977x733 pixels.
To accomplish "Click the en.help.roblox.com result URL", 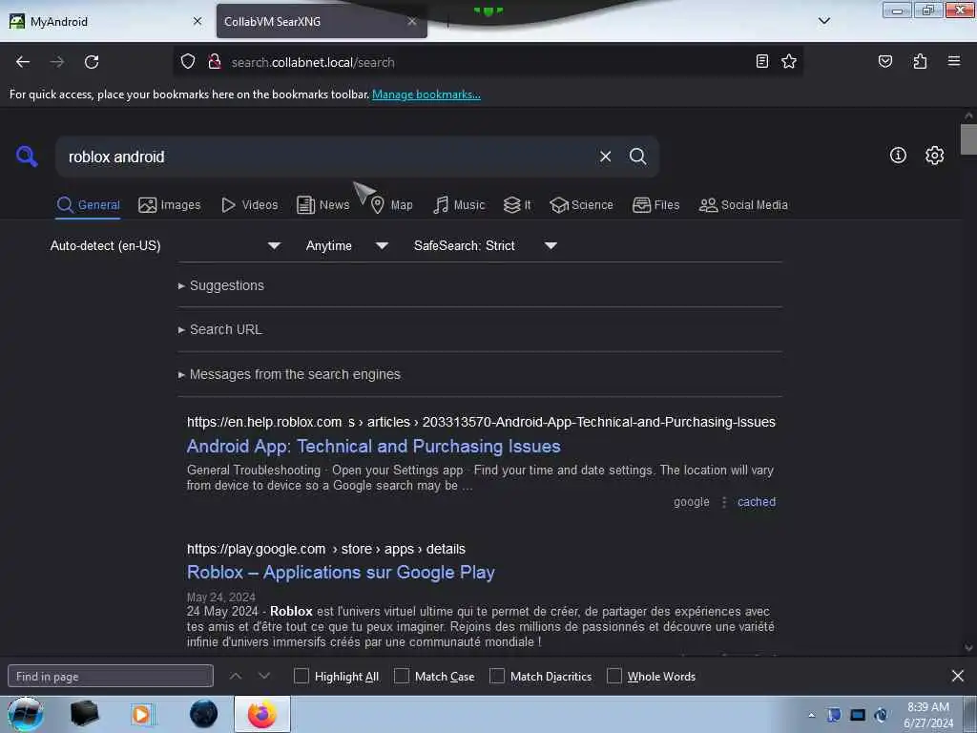I will (x=481, y=422).
